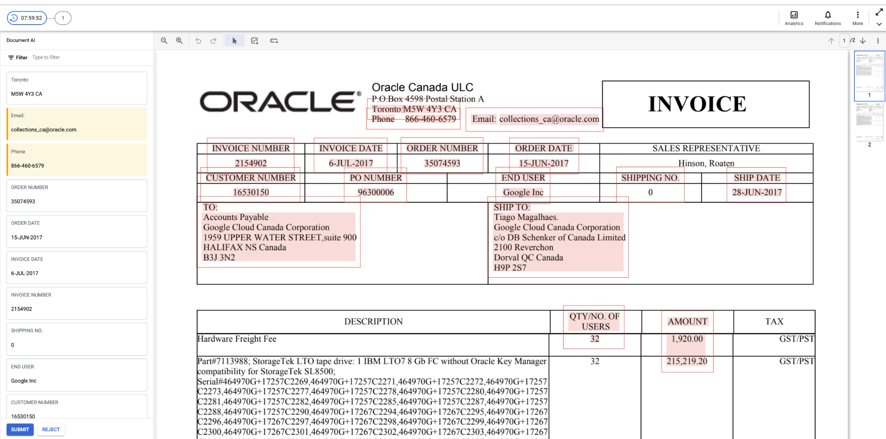886x439 pixels.
Task: Click the Oracle logo on the invoice
Action: pos(280,102)
